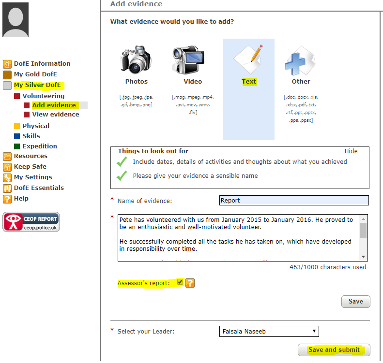This screenshot has height=363, width=383.
Task: Select the Other file type icon
Action: (x=300, y=60)
